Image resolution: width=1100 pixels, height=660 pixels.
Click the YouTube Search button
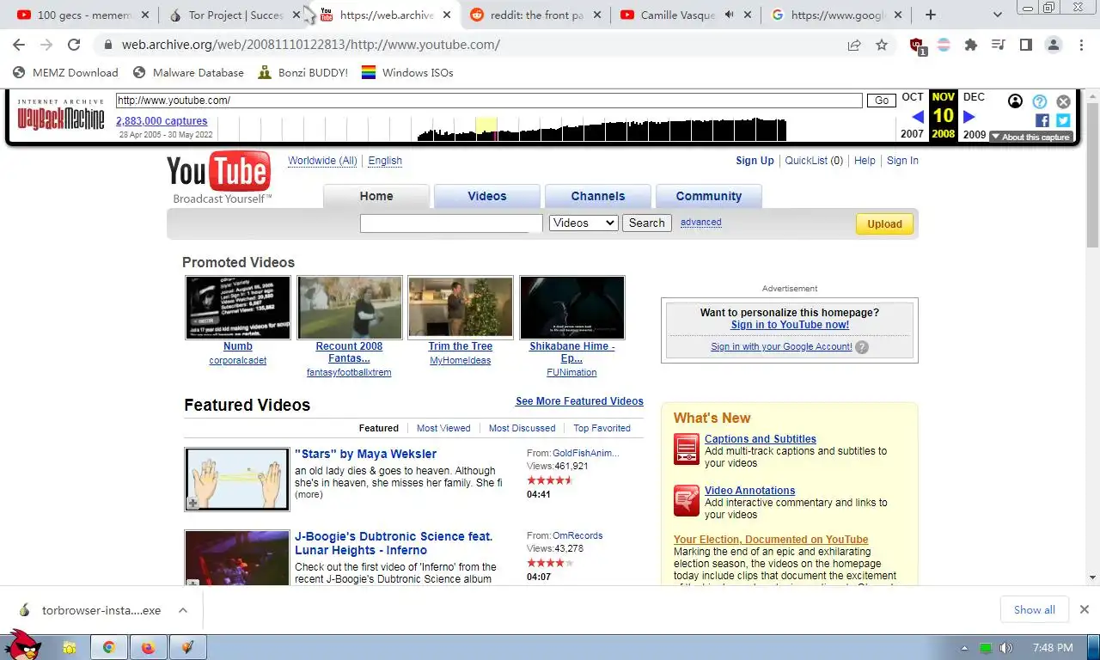click(x=647, y=223)
